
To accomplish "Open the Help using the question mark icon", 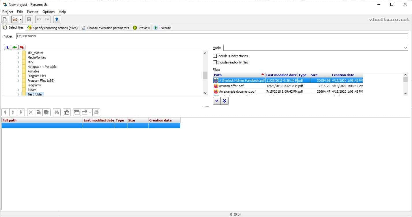I will [57, 19].
